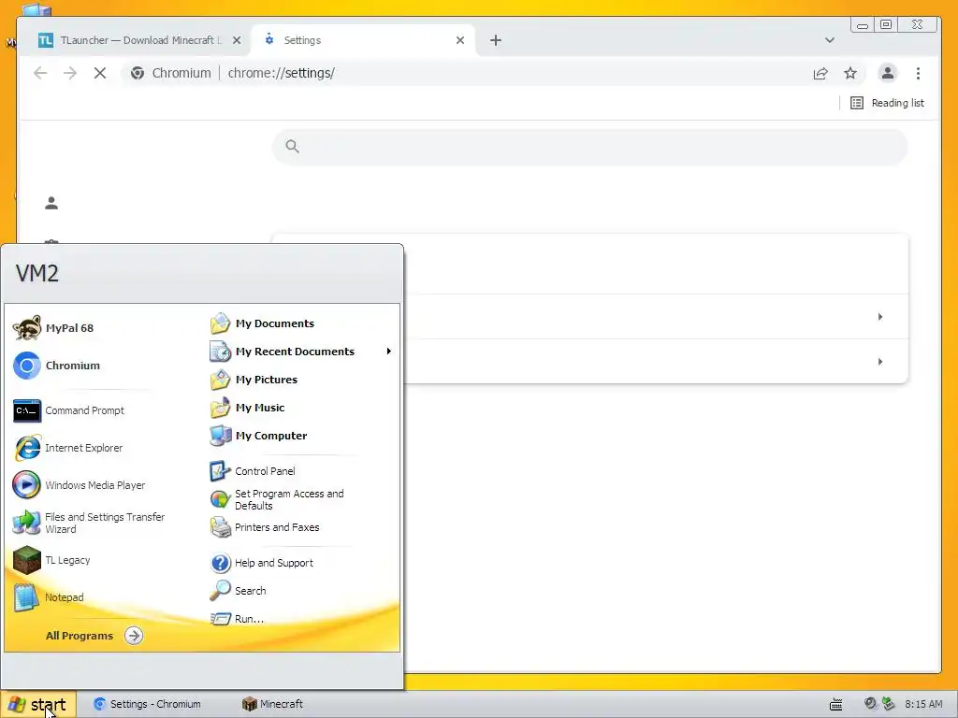The image size is (958, 718).
Task: Go forward in Chromium
Action: tap(70, 73)
